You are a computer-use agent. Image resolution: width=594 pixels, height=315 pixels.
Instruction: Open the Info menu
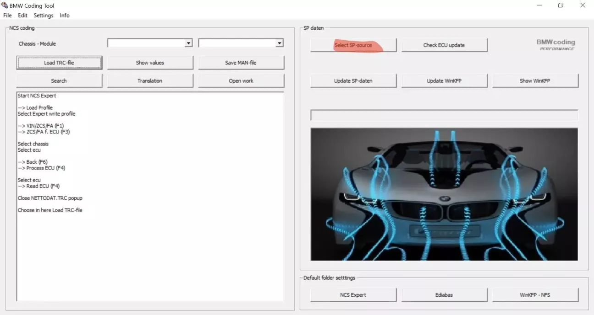point(65,16)
